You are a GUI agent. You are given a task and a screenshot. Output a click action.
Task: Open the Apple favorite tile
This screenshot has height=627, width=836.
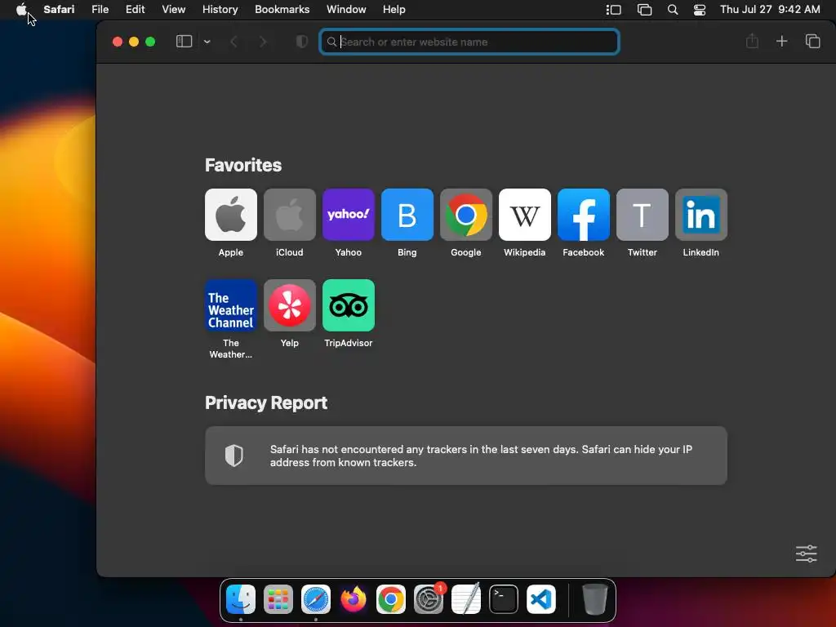click(231, 215)
